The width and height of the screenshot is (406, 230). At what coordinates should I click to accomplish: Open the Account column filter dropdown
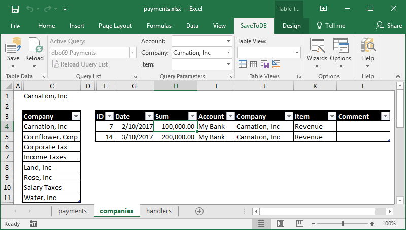[x=230, y=116]
